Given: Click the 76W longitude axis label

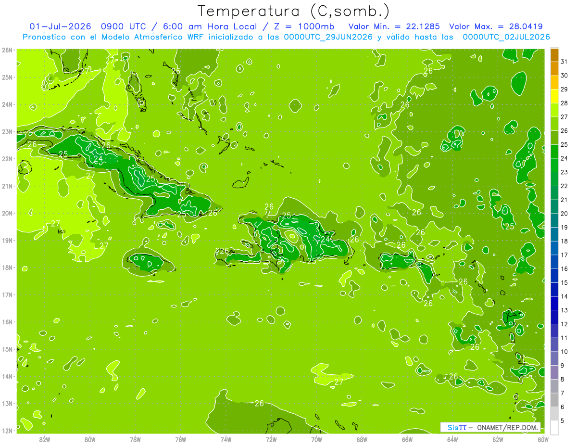Looking at the screenshot, I should 180,439.
